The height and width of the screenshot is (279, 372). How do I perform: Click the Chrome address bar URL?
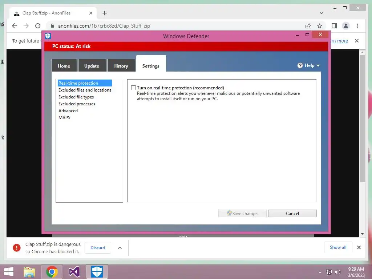pyautogui.click(x=104, y=26)
